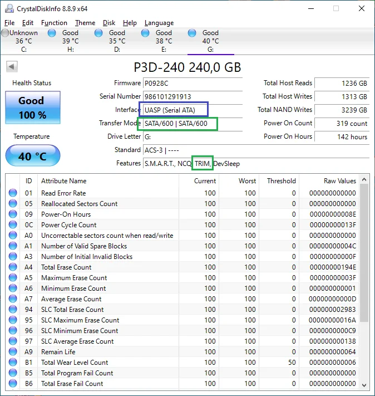Click the status orb for SLC Total Erase Count
This screenshot has height=396, width=375.
13,309
